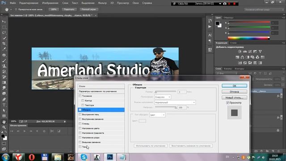Select the Gradient tool

(x=4, y=82)
